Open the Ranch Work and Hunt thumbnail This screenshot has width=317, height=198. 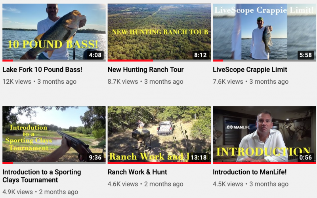[159, 135]
